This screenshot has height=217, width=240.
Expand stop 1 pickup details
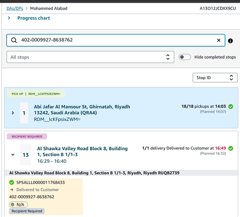(13, 113)
